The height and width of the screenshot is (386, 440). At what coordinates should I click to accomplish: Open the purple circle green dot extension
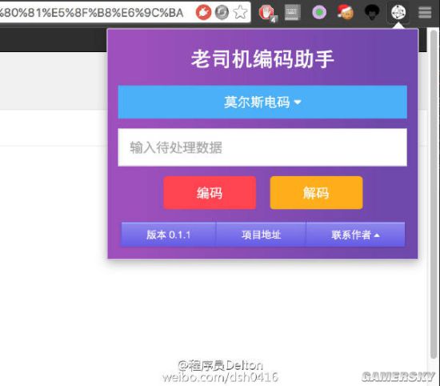pyautogui.click(x=319, y=12)
